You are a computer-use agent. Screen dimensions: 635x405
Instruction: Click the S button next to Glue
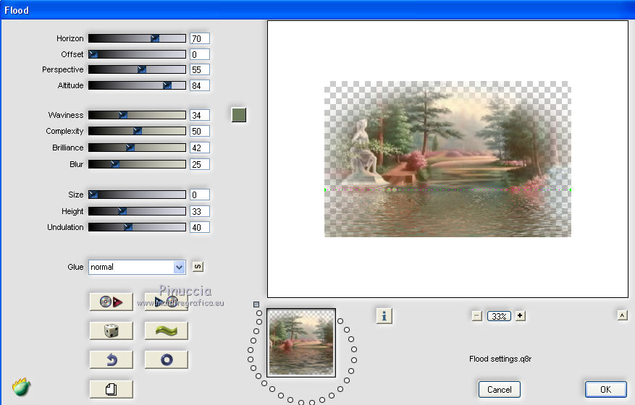point(197,267)
